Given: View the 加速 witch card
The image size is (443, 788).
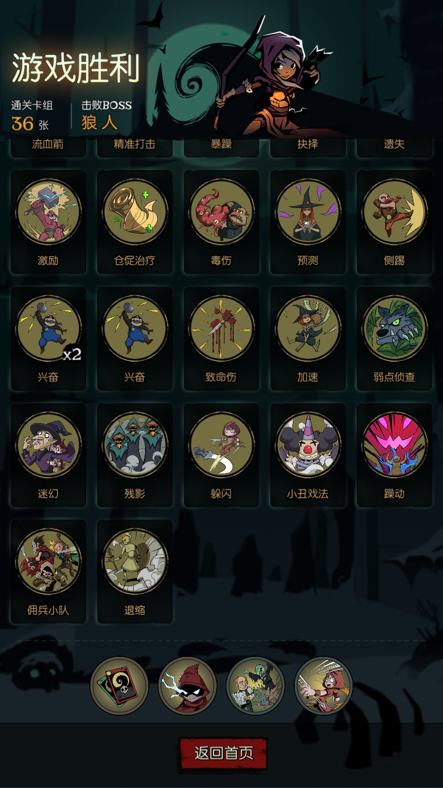Looking at the screenshot, I should coord(308,328).
